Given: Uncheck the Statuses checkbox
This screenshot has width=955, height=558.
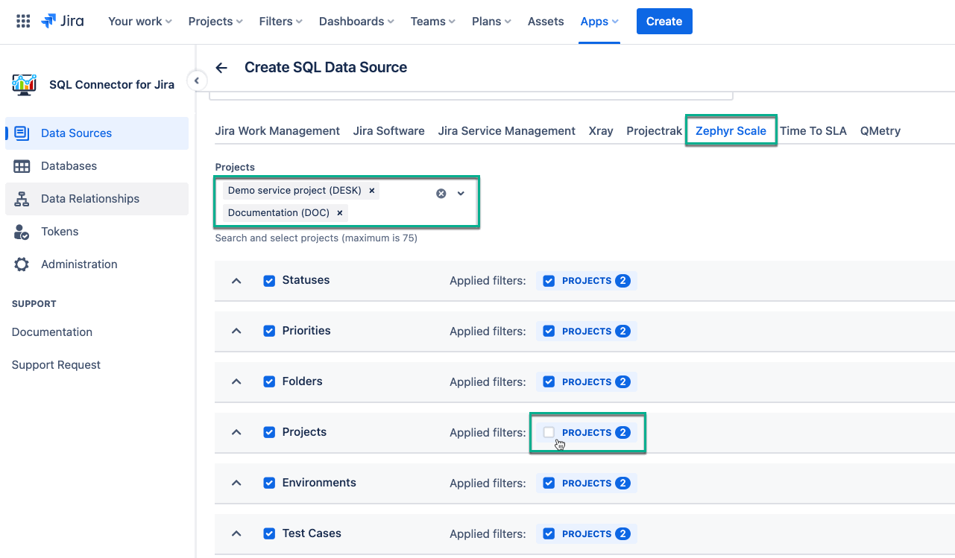Looking at the screenshot, I should (x=269, y=280).
